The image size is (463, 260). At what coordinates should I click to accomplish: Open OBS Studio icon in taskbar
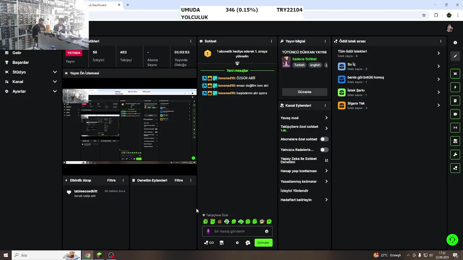tap(111, 255)
